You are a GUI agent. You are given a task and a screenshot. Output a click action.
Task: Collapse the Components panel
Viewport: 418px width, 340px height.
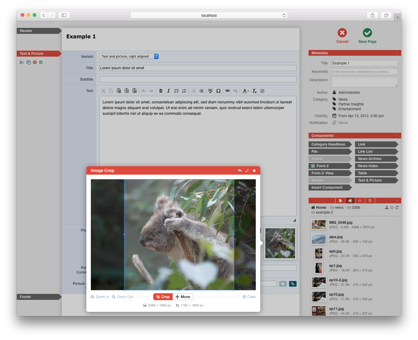click(x=397, y=136)
